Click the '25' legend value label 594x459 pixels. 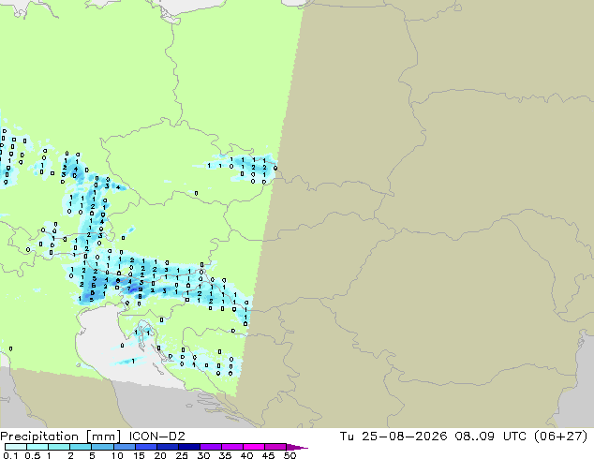coord(182,455)
